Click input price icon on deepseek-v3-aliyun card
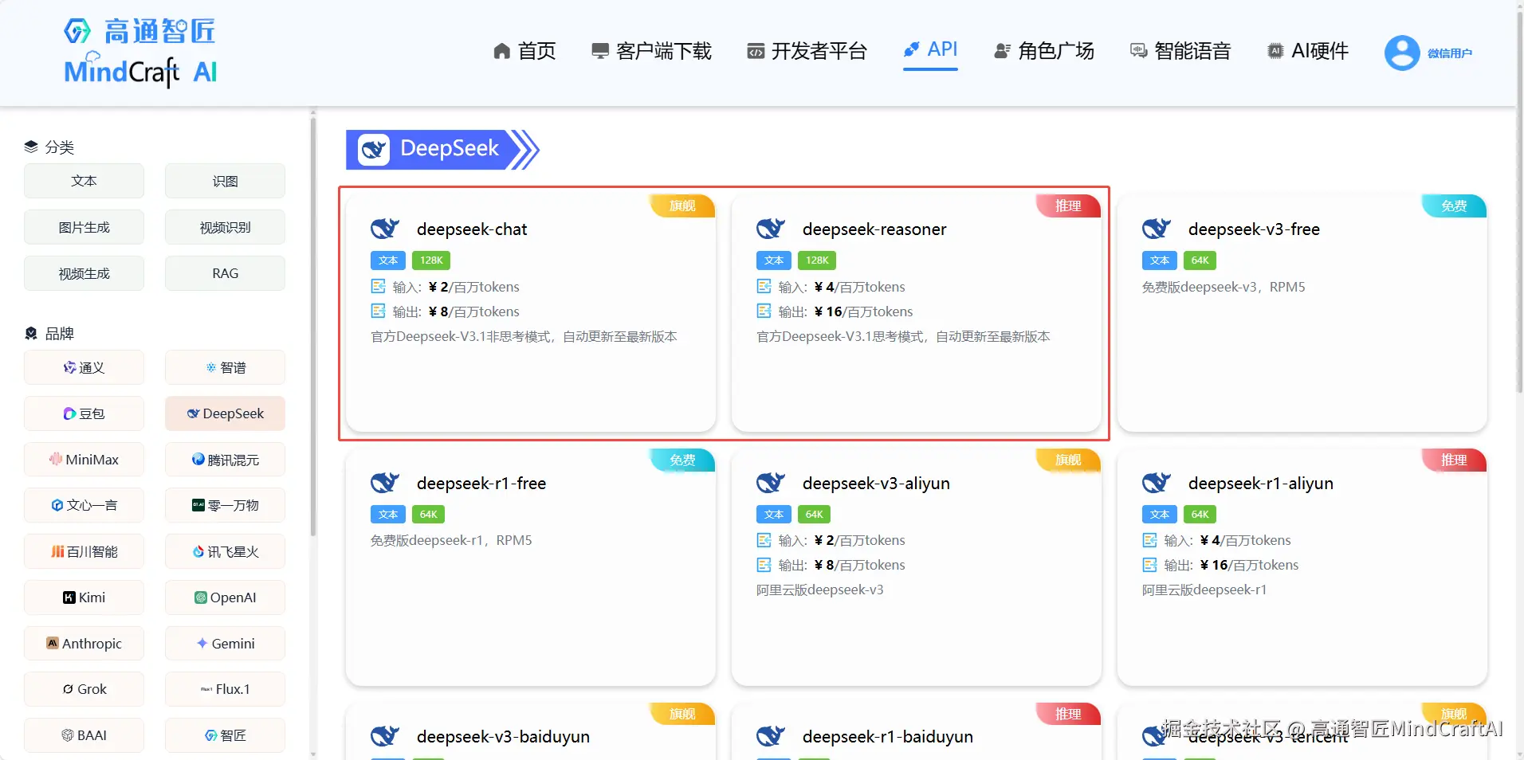 click(764, 540)
